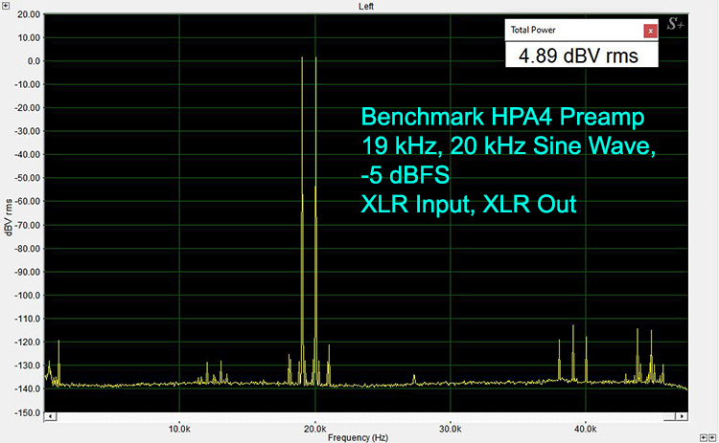The image size is (719, 443).
Task: Close the Total Power readout box
Action: (x=650, y=31)
